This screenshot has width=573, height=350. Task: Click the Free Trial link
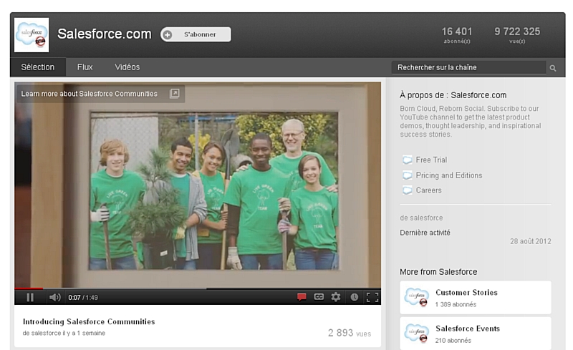pos(431,160)
